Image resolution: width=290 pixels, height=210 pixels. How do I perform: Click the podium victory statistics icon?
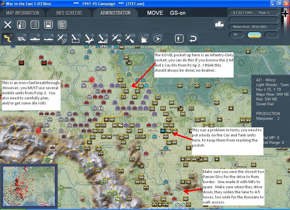coord(219,24)
